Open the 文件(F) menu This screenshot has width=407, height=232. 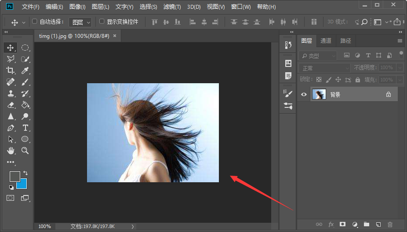[31, 7]
